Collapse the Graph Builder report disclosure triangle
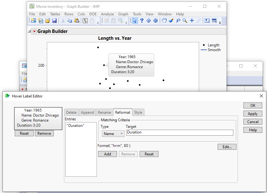The image size is (267, 193). pyautogui.click(x=30, y=31)
